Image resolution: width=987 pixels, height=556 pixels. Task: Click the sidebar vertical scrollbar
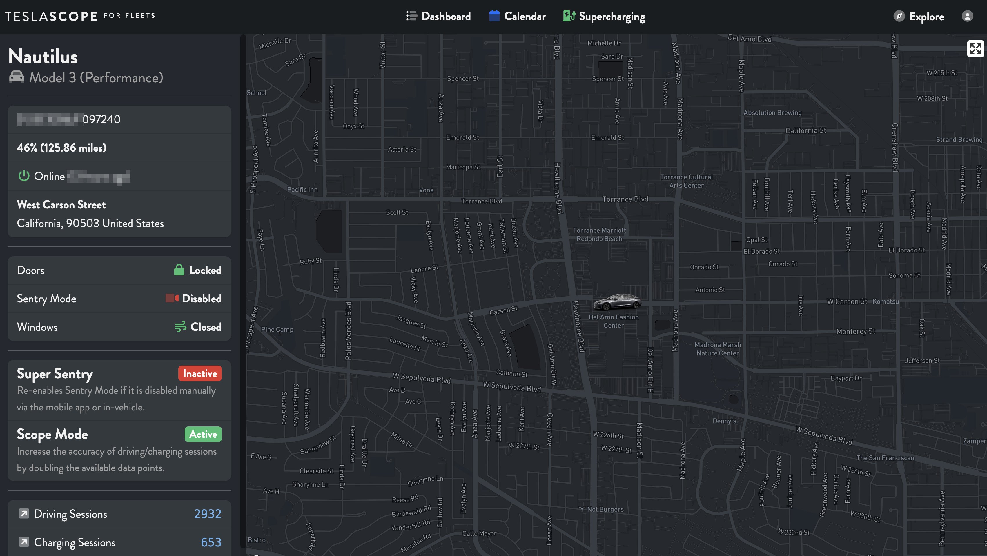pos(243,291)
